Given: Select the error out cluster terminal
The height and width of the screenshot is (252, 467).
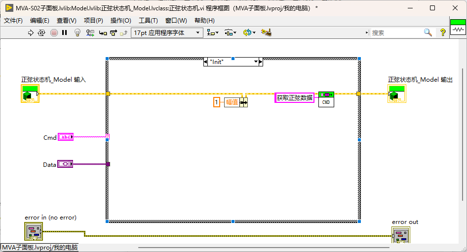Looking at the screenshot, I should (x=400, y=235).
